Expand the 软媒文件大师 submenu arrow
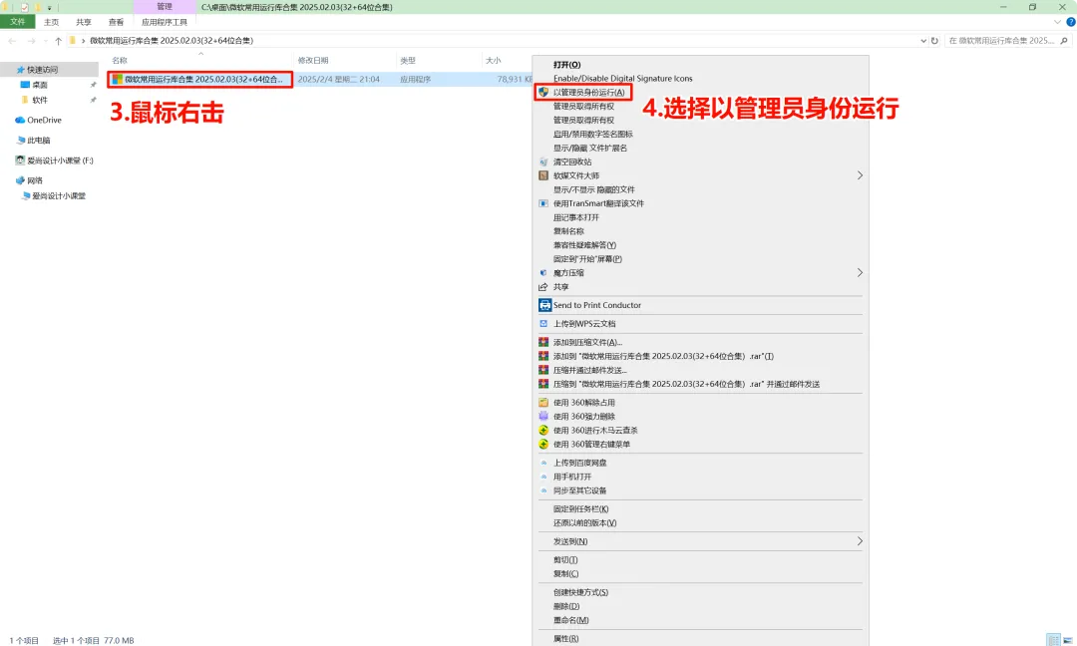Image resolution: width=1077 pixels, height=646 pixels. (x=860, y=175)
